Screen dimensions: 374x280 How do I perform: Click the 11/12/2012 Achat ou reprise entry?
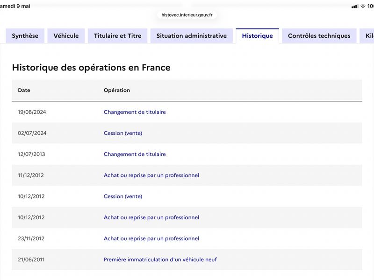point(151,175)
